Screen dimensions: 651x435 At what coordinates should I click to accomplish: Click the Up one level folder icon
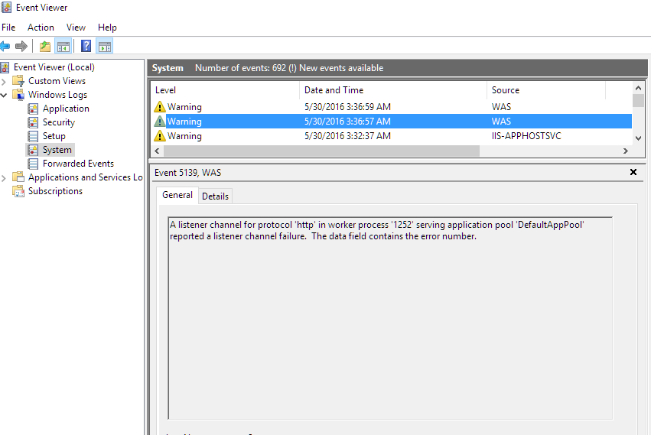45,47
